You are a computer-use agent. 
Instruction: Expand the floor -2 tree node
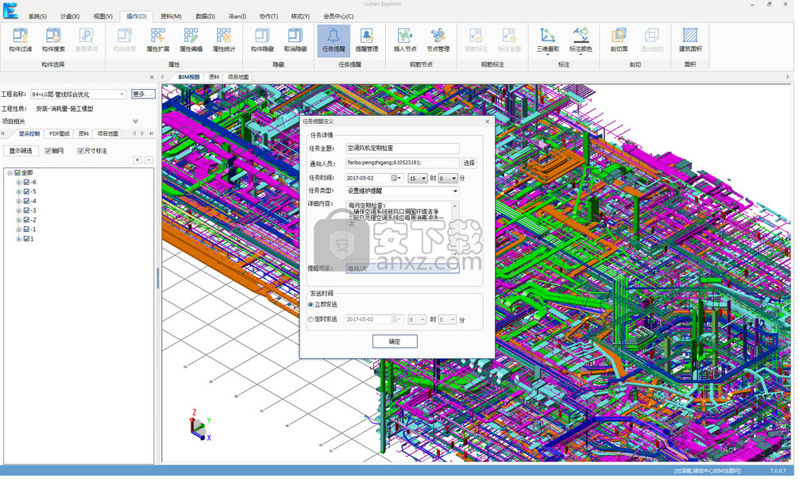click(19, 220)
